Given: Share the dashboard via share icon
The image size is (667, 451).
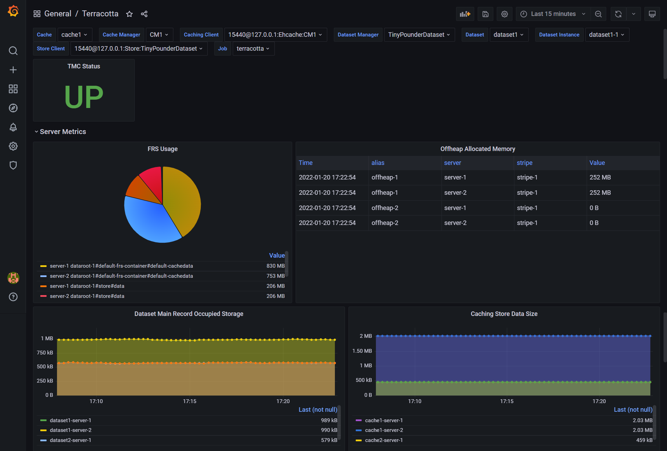Looking at the screenshot, I should click(144, 14).
